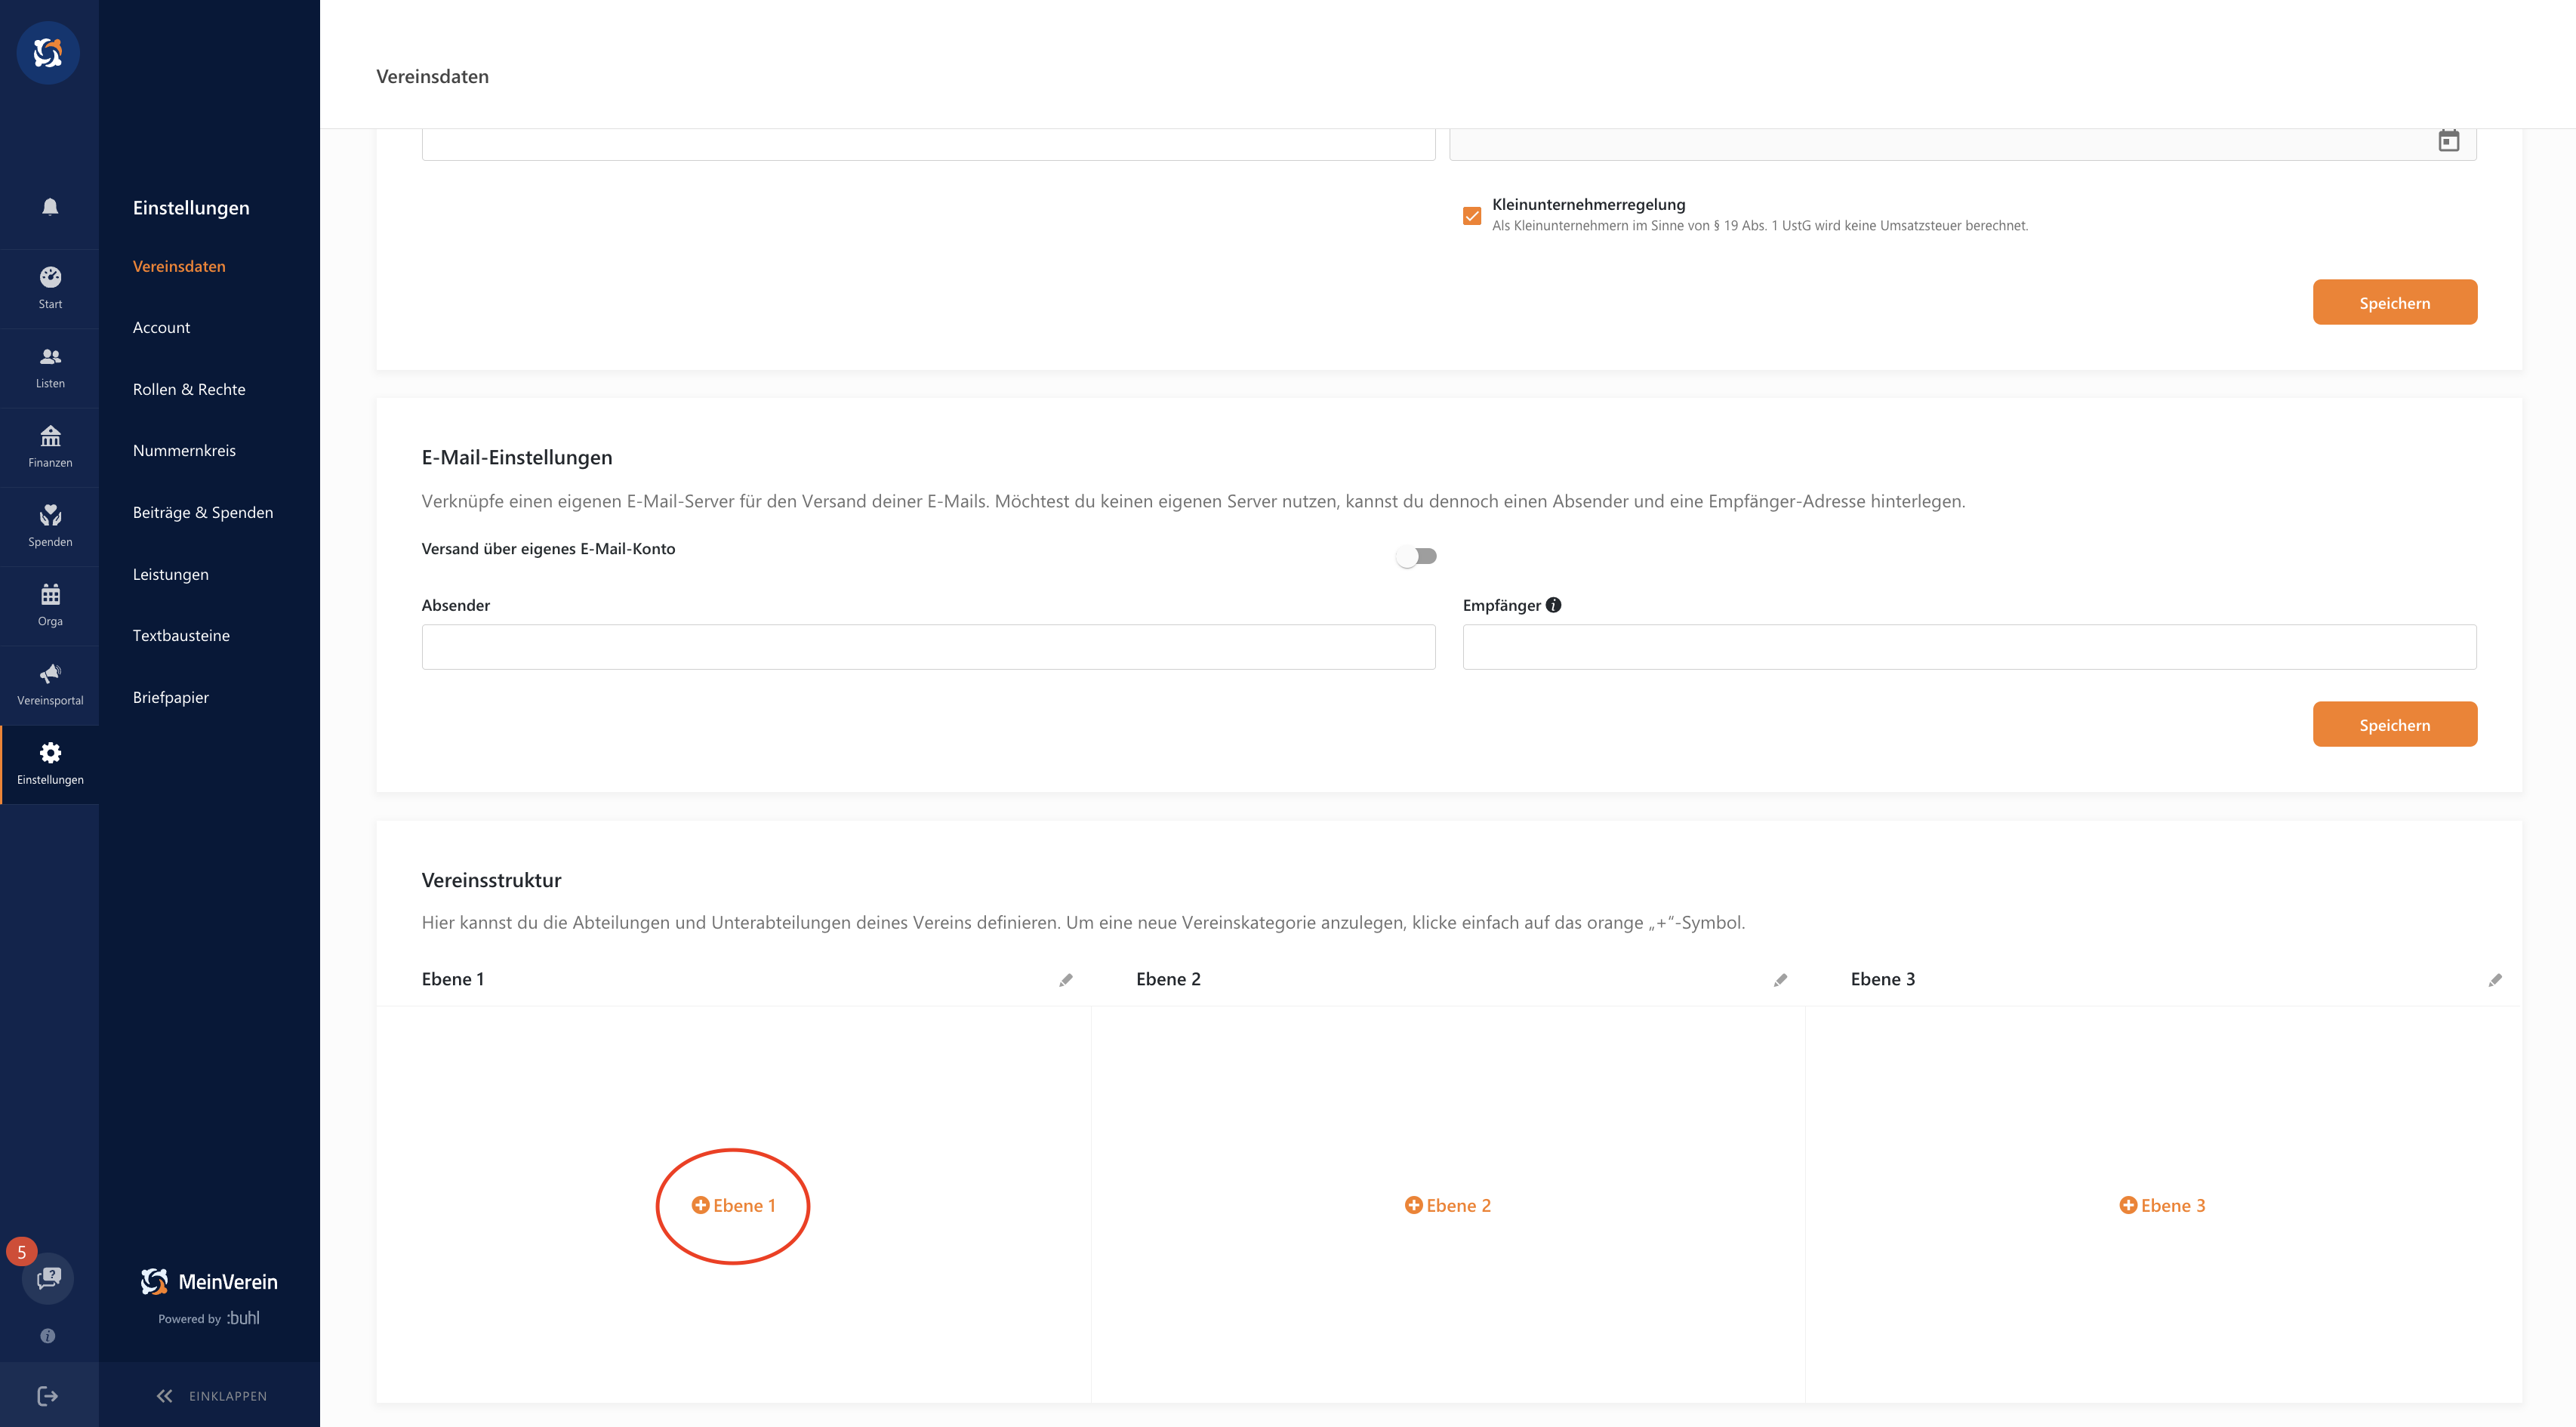This screenshot has width=2576, height=1427.
Task: Collapse sidebar with Einklappen chevrons
Action: pyautogui.click(x=165, y=1395)
